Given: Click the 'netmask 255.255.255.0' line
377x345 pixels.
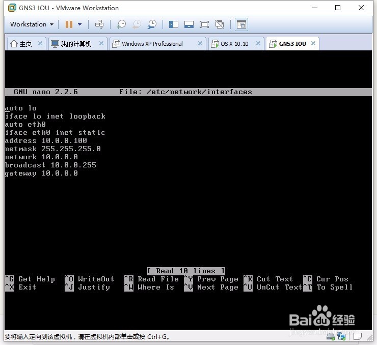Looking at the screenshot, I should tap(52, 149).
